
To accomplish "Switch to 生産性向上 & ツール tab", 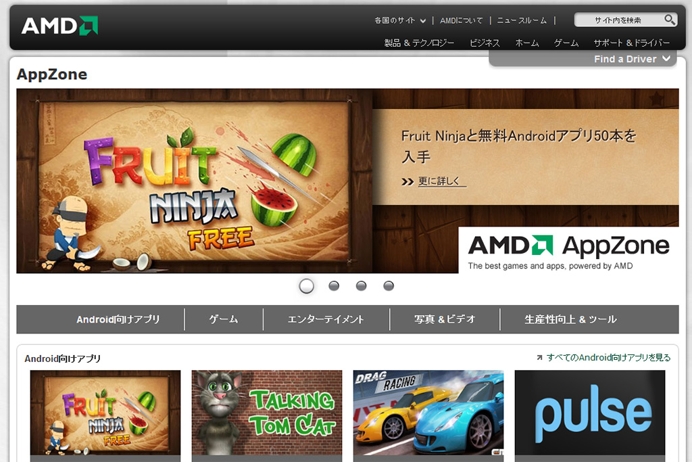I will (570, 319).
